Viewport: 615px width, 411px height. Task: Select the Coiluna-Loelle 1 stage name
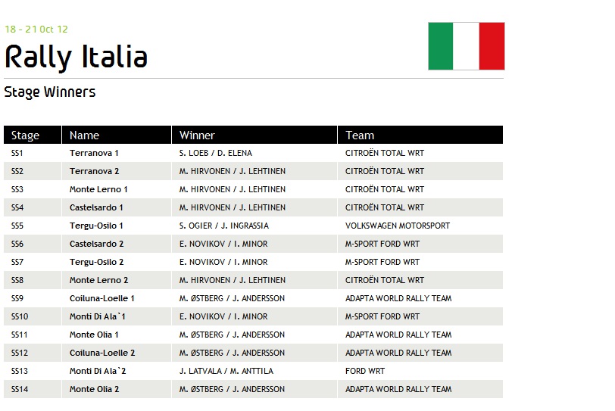102,298
